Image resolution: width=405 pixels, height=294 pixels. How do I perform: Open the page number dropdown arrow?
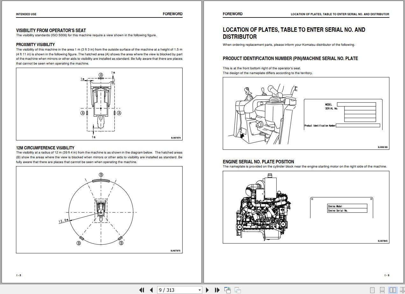point(200,290)
